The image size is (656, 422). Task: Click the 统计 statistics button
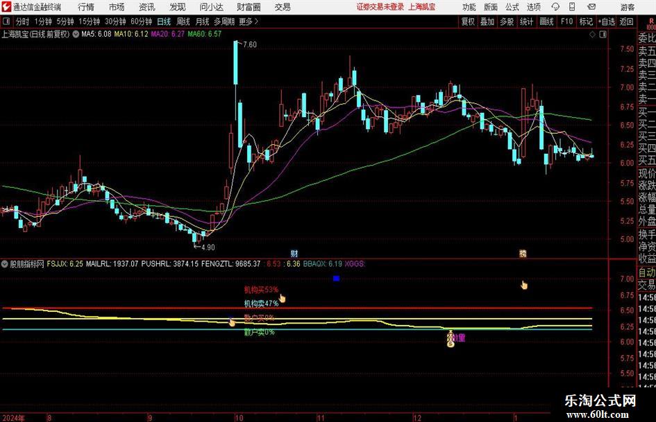(x=526, y=21)
